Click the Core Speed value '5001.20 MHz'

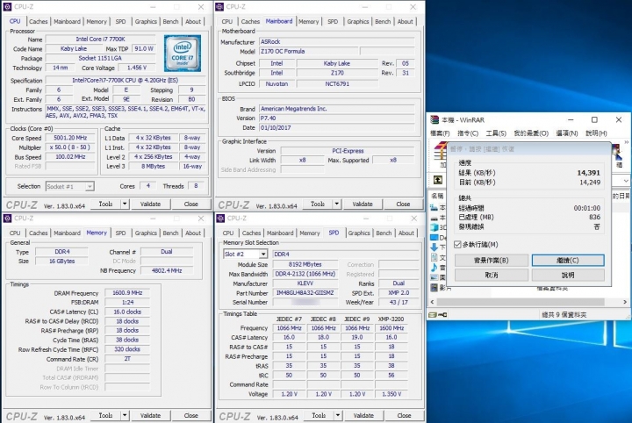click(x=70, y=138)
